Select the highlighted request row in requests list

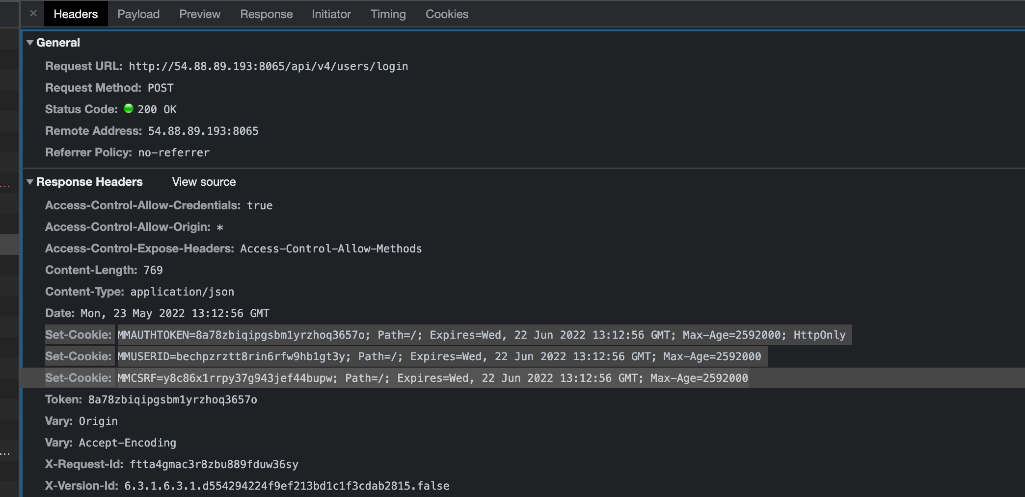pos(9,244)
